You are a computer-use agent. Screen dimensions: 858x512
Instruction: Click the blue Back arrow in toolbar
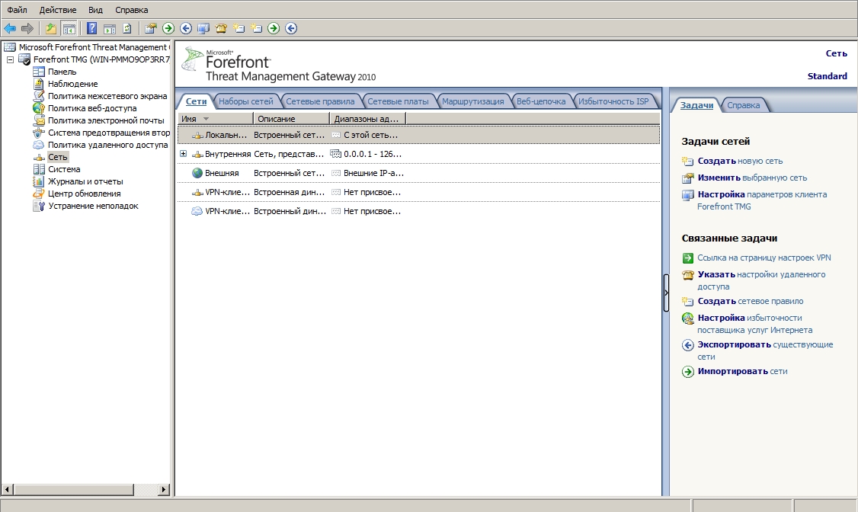pyautogui.click(x=10, y=28)
